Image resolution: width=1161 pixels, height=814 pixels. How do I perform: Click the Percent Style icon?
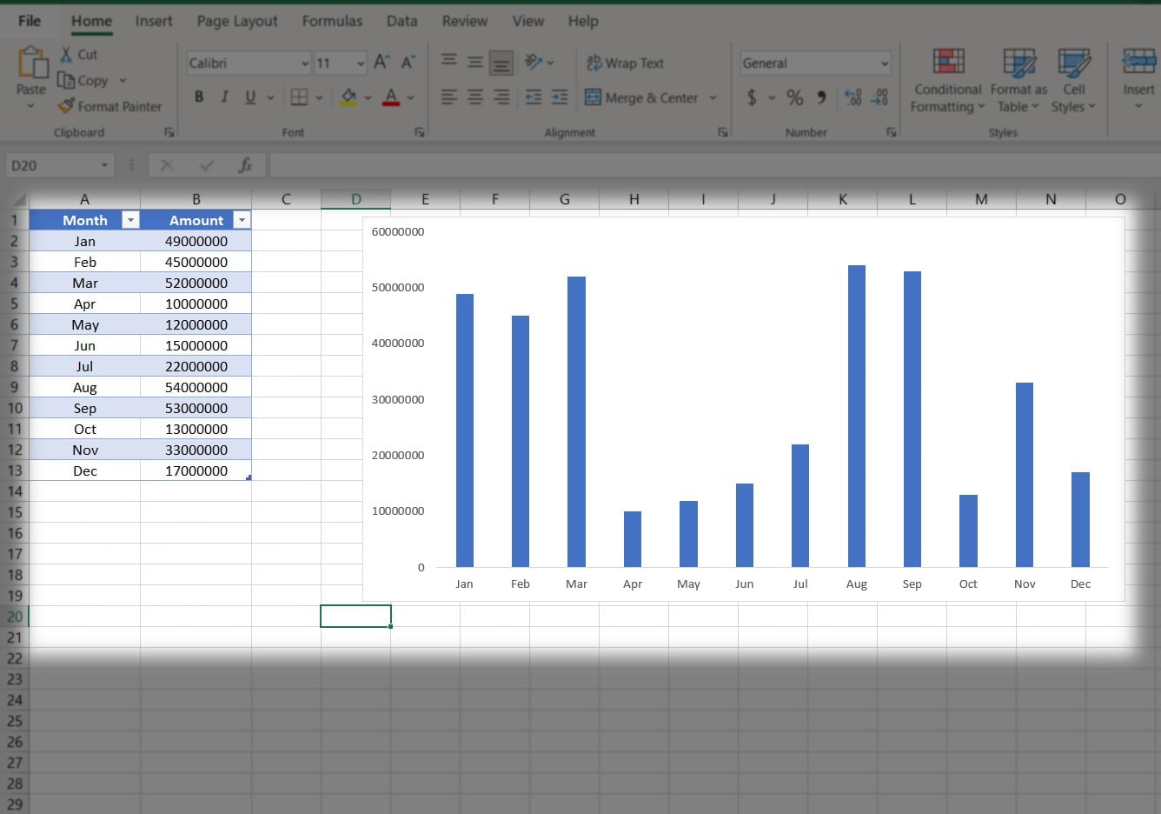coord(794,97)
